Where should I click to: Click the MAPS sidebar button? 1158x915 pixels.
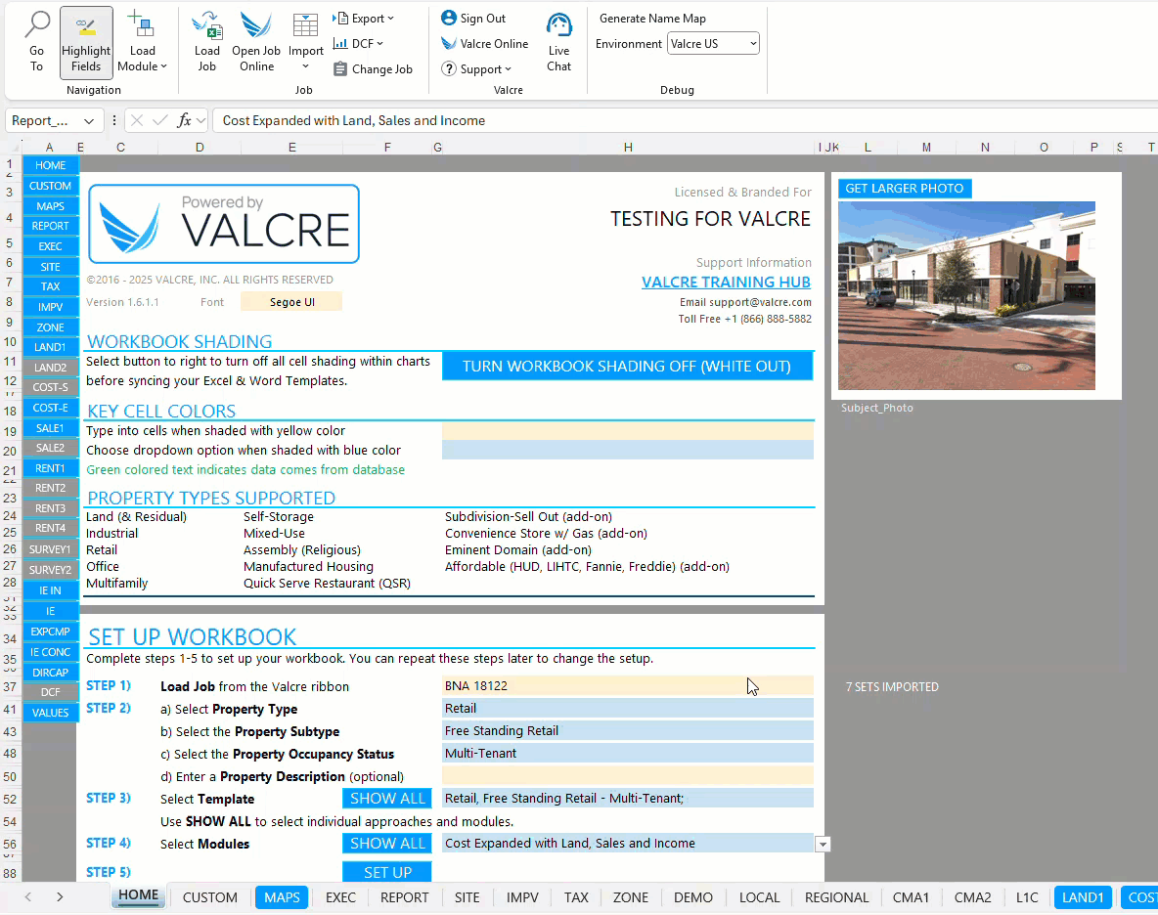[50, 206]
